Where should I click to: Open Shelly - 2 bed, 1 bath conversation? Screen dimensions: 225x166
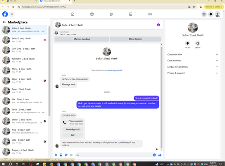(x=24, y=121)
